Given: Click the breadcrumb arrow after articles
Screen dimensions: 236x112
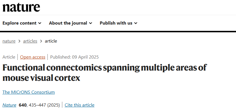Looking at the screenshot, I should pos(41,41).
